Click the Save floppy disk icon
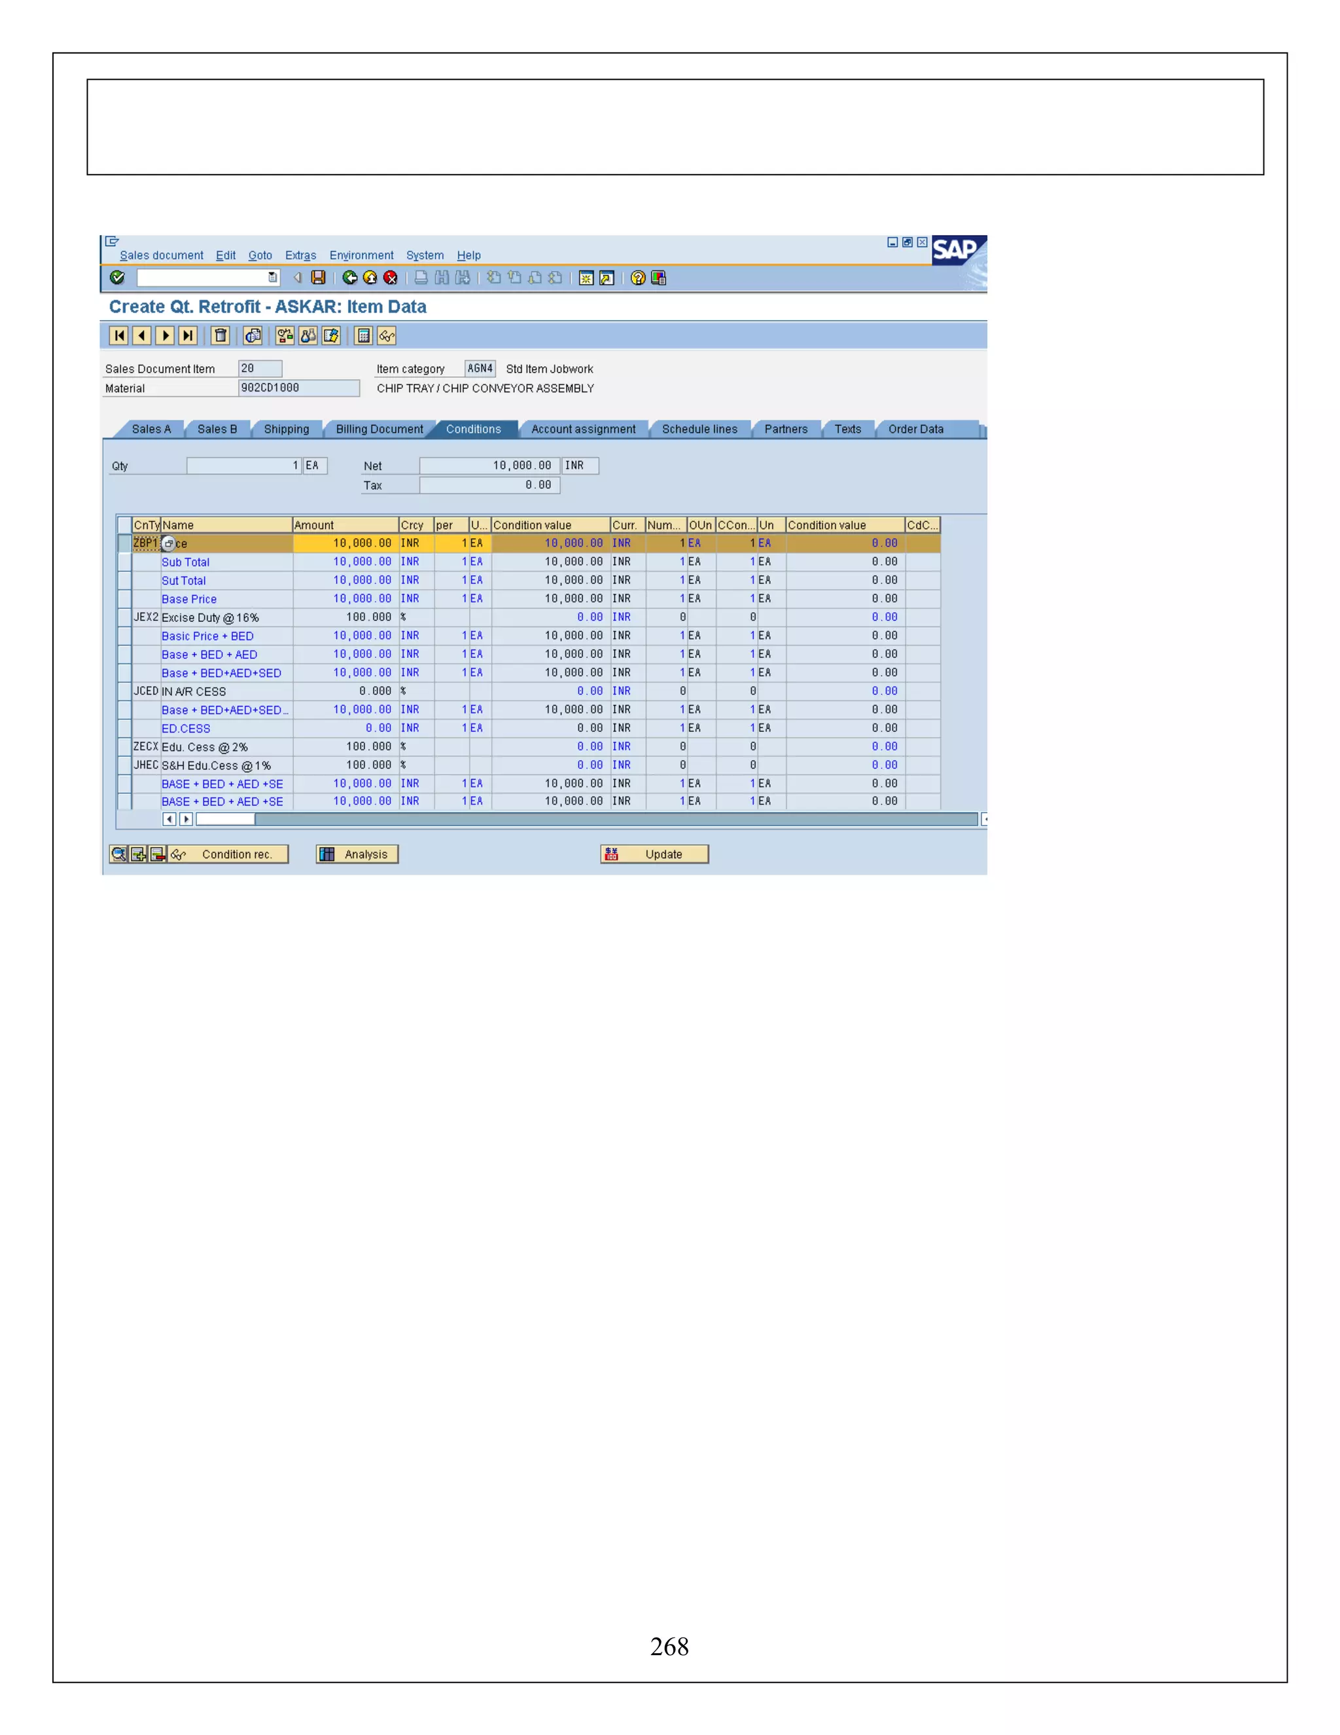The width and height of the screenshot is (1340, 1735). (x=319, y=277)
